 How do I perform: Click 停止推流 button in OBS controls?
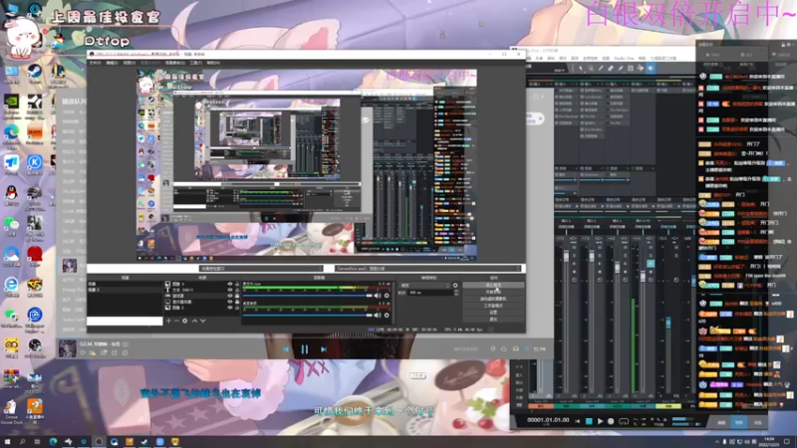pyautogui.click(x=493, y=286)
